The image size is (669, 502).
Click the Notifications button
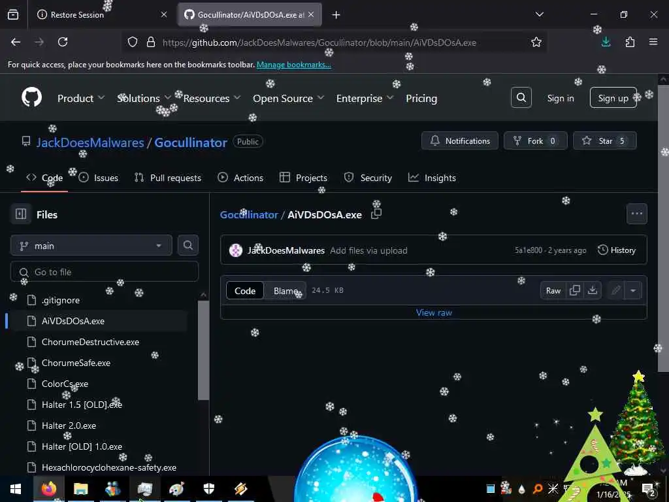[459, 141]
